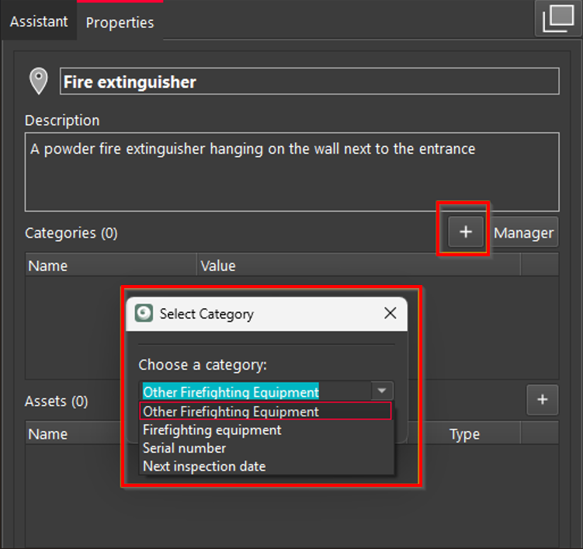
Task: Click the Select Category dialog app icon
Action: [x=144, y=314]
